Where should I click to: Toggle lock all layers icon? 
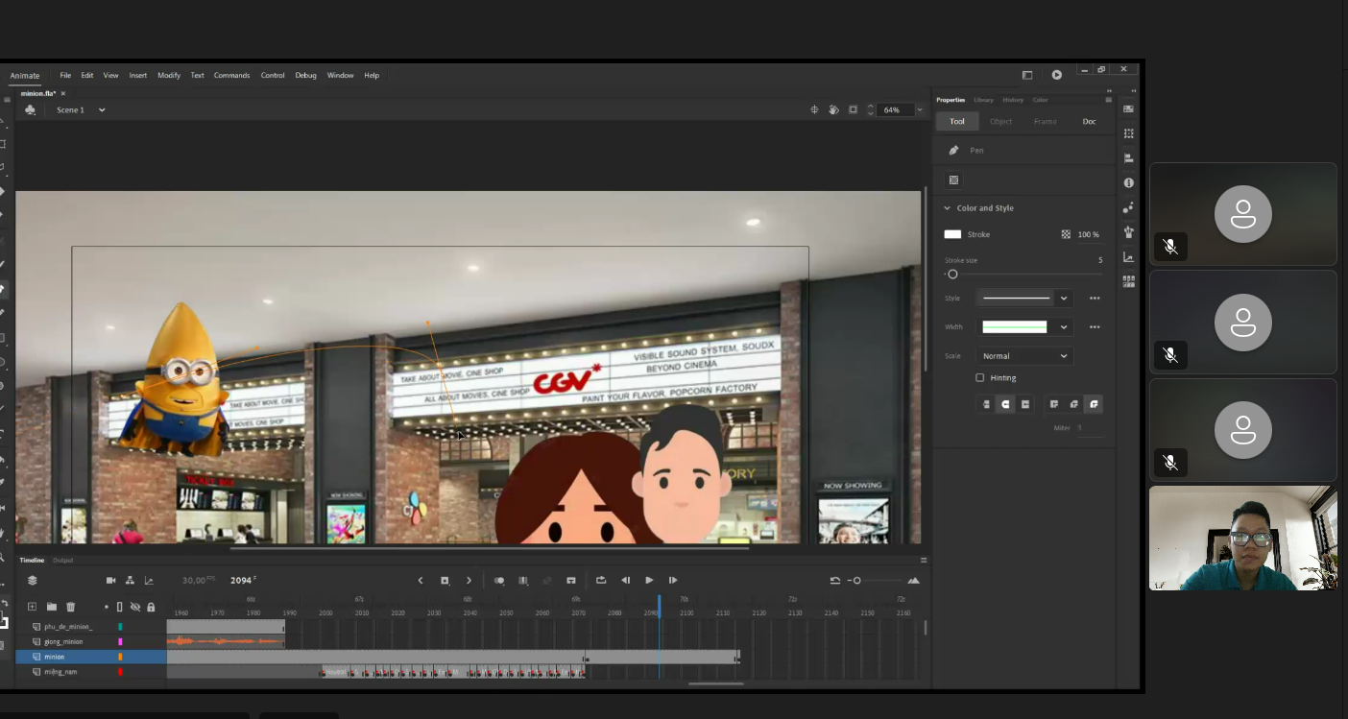click(151, 607)
